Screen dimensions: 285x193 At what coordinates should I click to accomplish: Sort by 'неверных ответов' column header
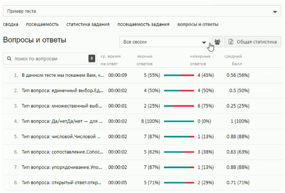click(x=200, y=60)
